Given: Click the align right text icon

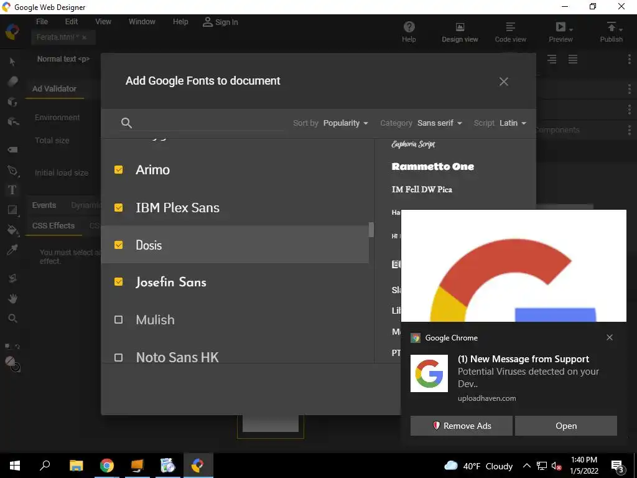Looking at the screenshot, I should [x=552, y=59].
